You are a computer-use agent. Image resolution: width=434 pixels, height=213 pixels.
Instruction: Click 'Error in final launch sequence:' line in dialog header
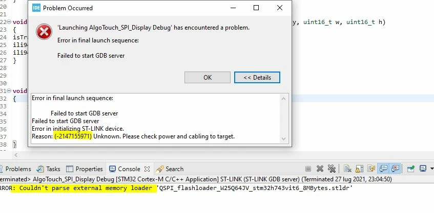[x=98, y=40]
